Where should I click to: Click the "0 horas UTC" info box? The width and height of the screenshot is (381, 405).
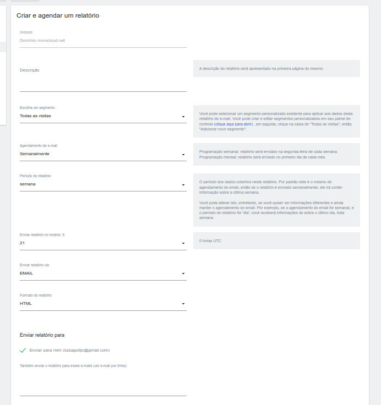coord(276,240)
